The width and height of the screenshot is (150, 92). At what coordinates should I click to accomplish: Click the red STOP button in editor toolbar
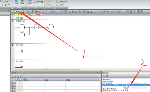pyautogui.click(x=16, y=11)
